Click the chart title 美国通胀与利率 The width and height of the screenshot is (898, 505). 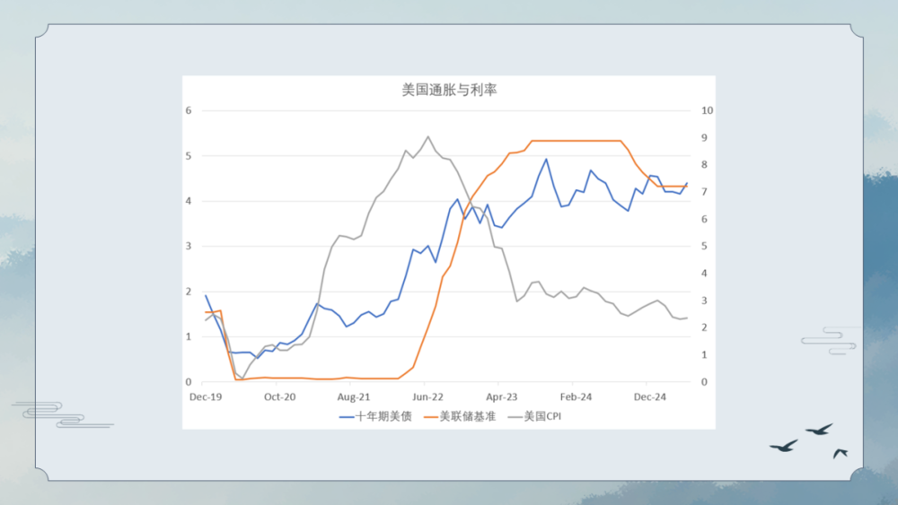coord(448,90)
